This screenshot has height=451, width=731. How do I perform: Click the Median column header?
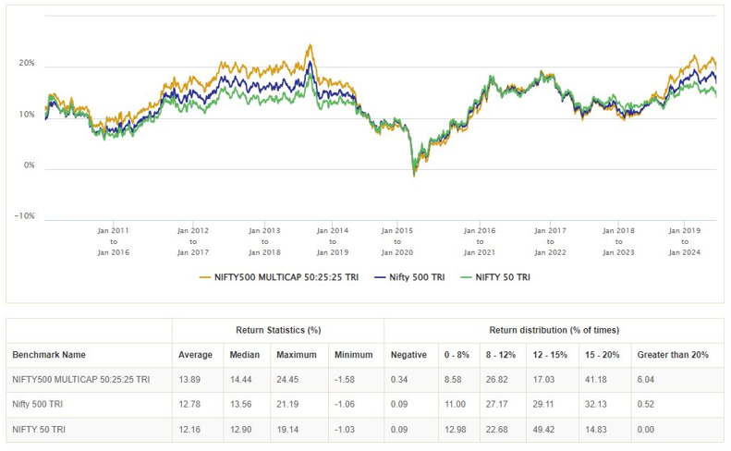pyautogui.click(x=244, y=355)
